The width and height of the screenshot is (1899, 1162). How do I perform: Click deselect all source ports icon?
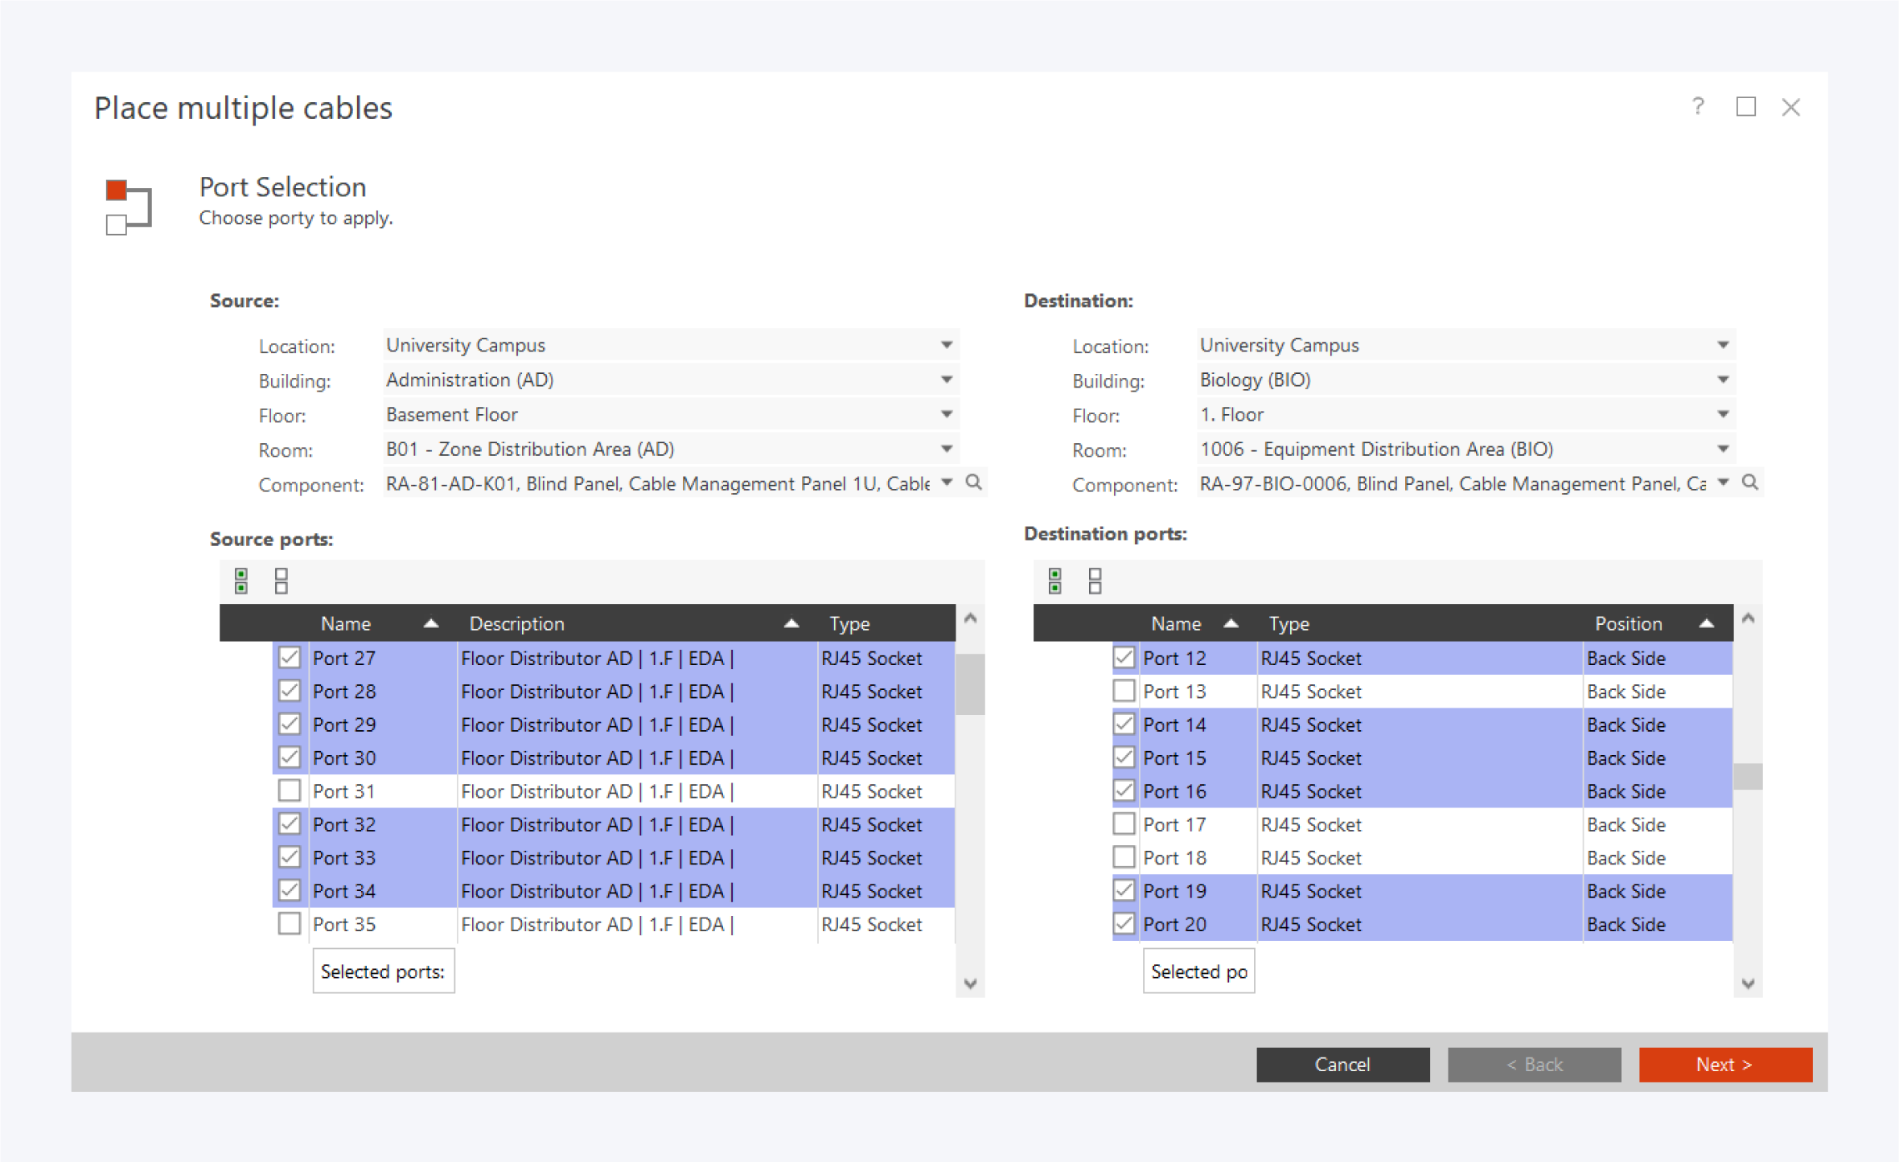pyautogui.click(x=281, y=580)
